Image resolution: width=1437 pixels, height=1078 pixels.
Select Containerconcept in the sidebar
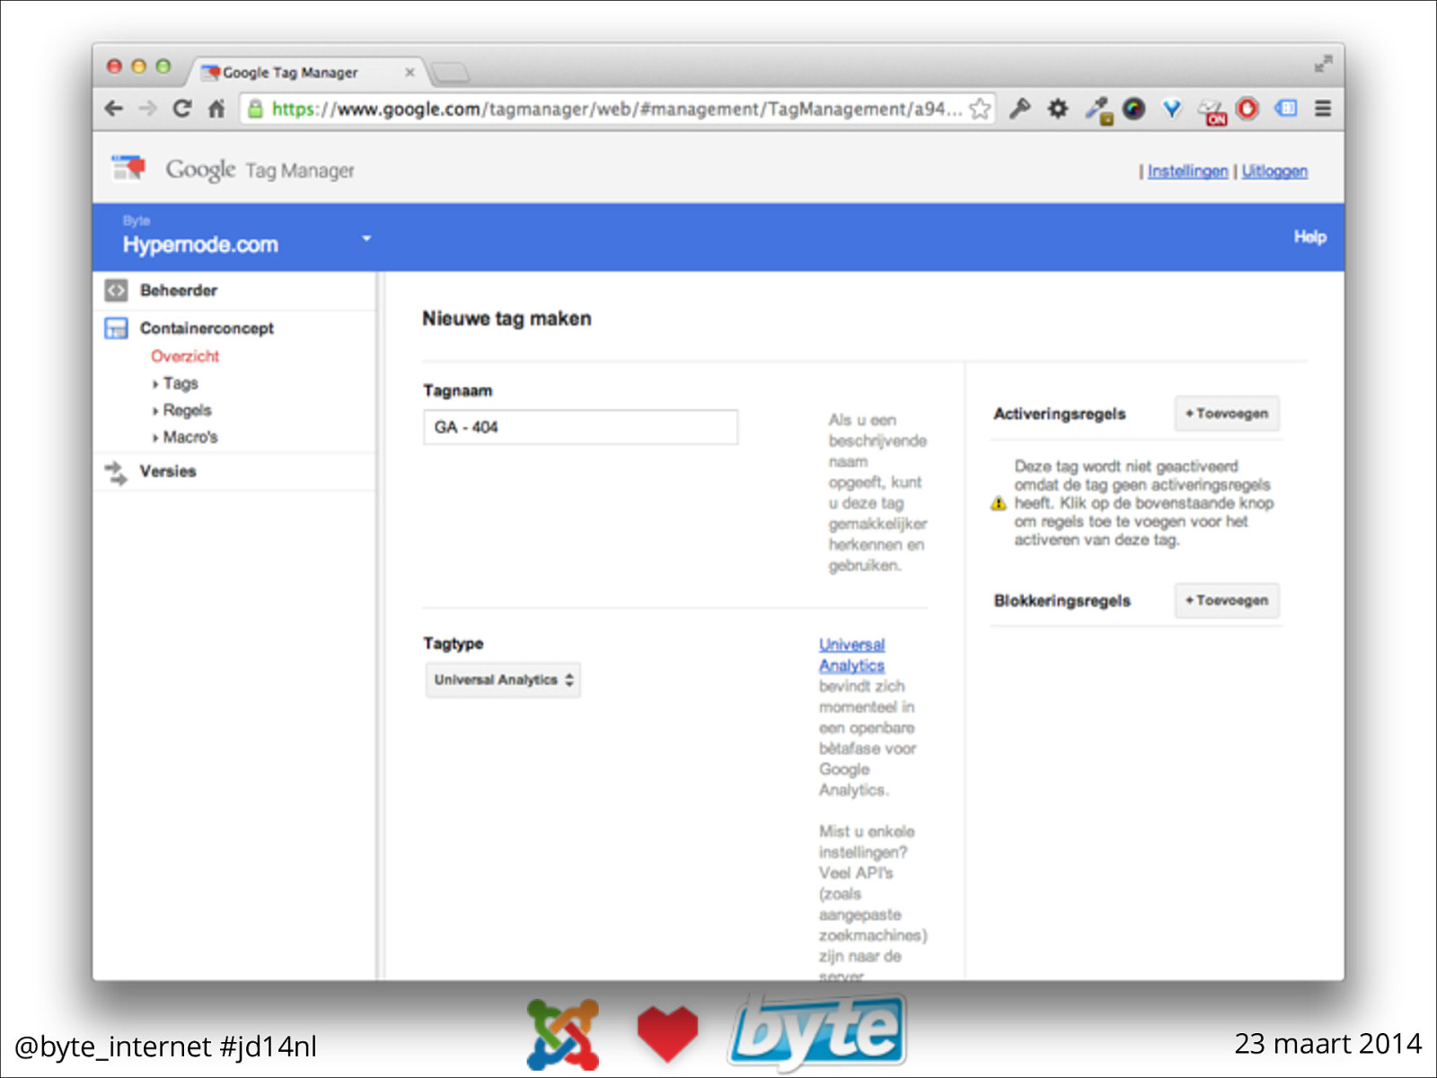(x=207, y=328)
